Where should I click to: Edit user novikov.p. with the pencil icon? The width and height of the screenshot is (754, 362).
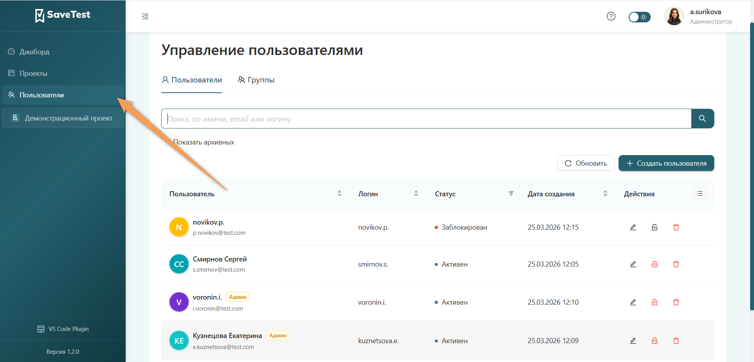pos(633,227)
